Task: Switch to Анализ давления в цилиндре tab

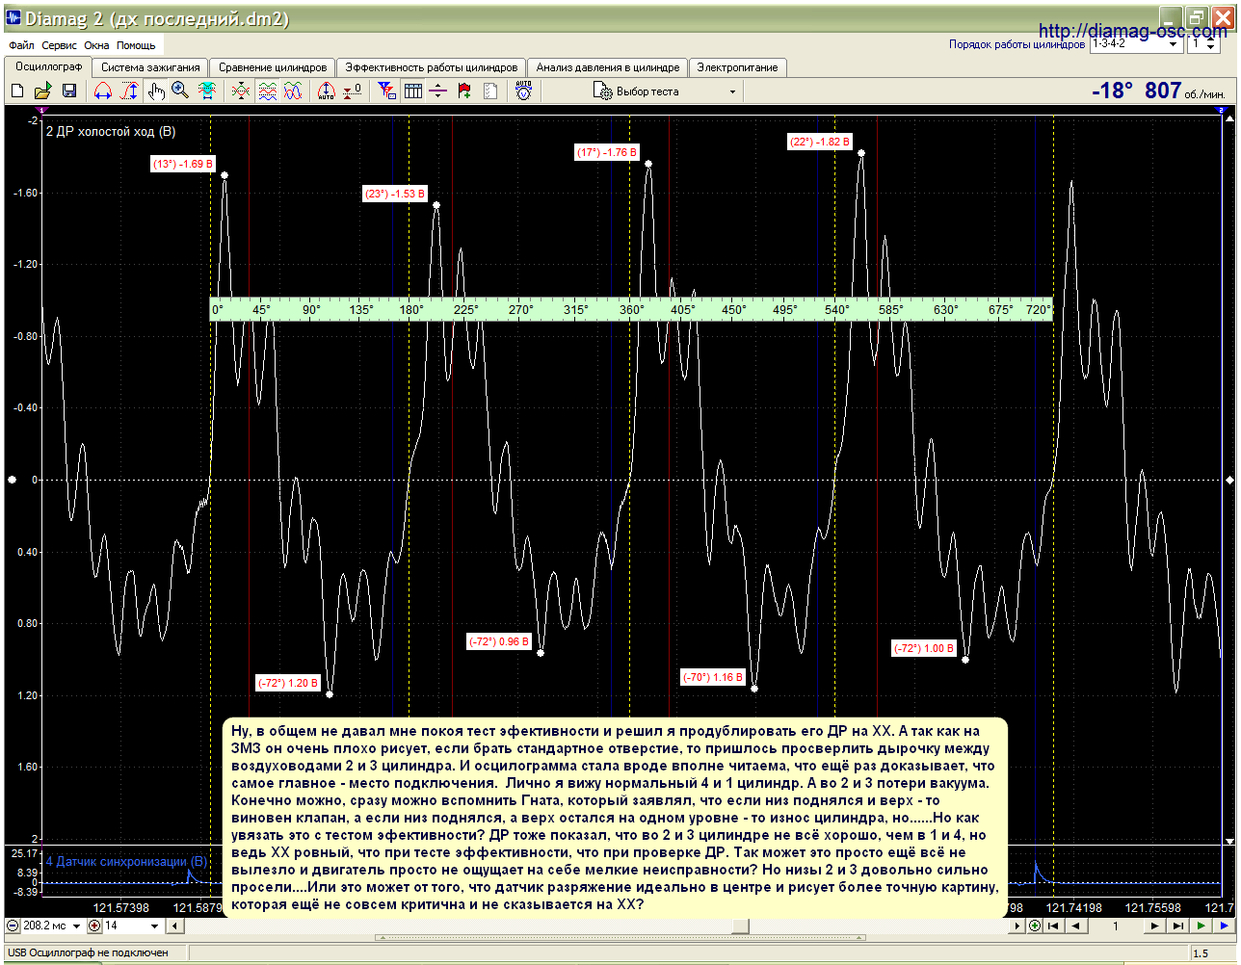Action: click(x=608, y=67)
